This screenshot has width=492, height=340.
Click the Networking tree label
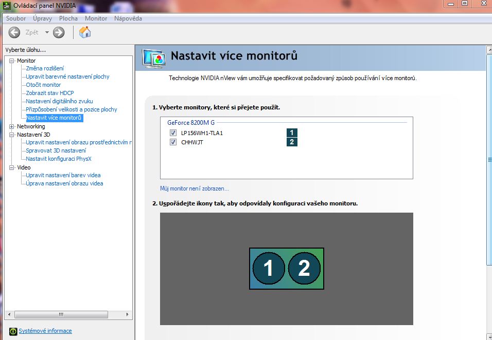tap(31, 126)
